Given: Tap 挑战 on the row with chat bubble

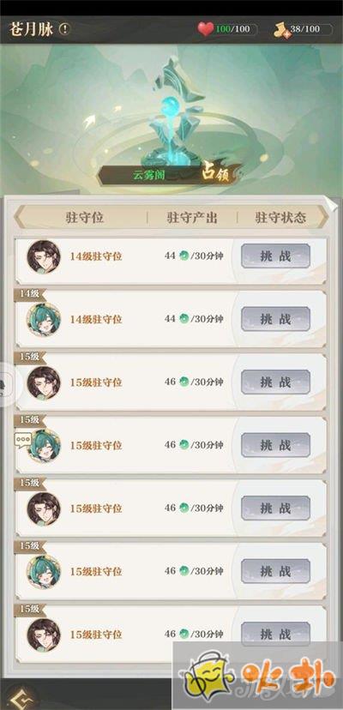Looking at the screenshot, I should coord(275,445).
